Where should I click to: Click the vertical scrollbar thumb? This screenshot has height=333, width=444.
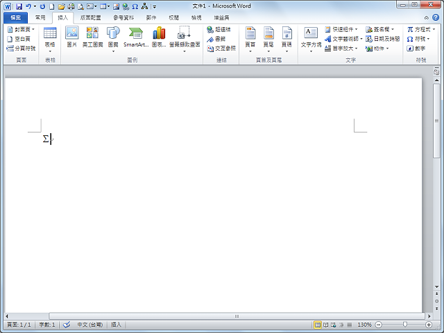tap(436, 121)
